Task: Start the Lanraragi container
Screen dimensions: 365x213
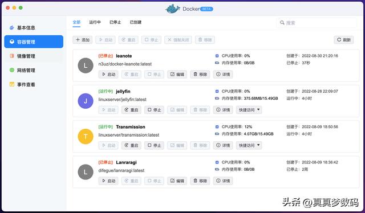Action: (108, 181)
